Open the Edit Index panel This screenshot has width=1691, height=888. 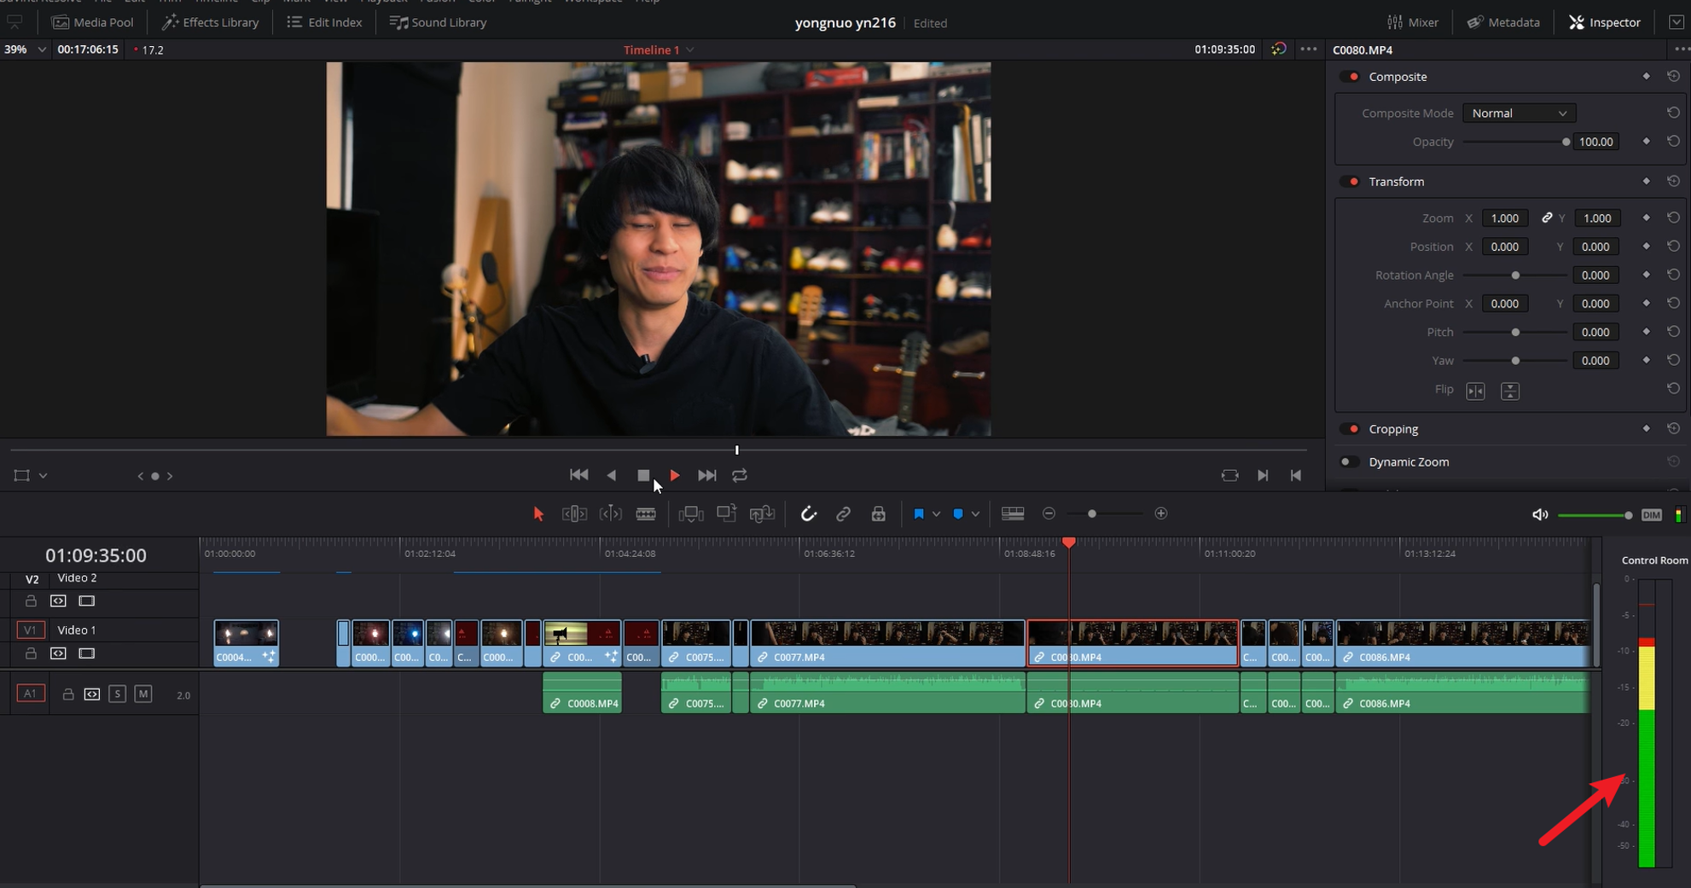[x=323, y=22]
